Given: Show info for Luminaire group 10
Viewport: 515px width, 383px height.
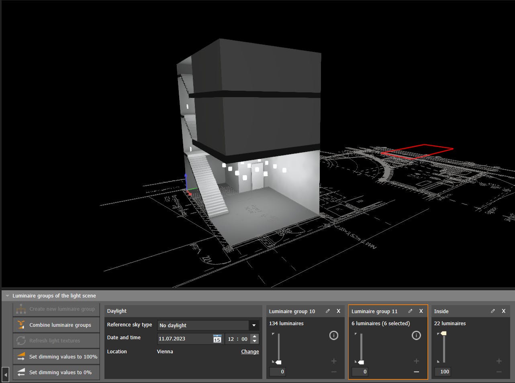Looking at the screenshot, I should (334, 335).
